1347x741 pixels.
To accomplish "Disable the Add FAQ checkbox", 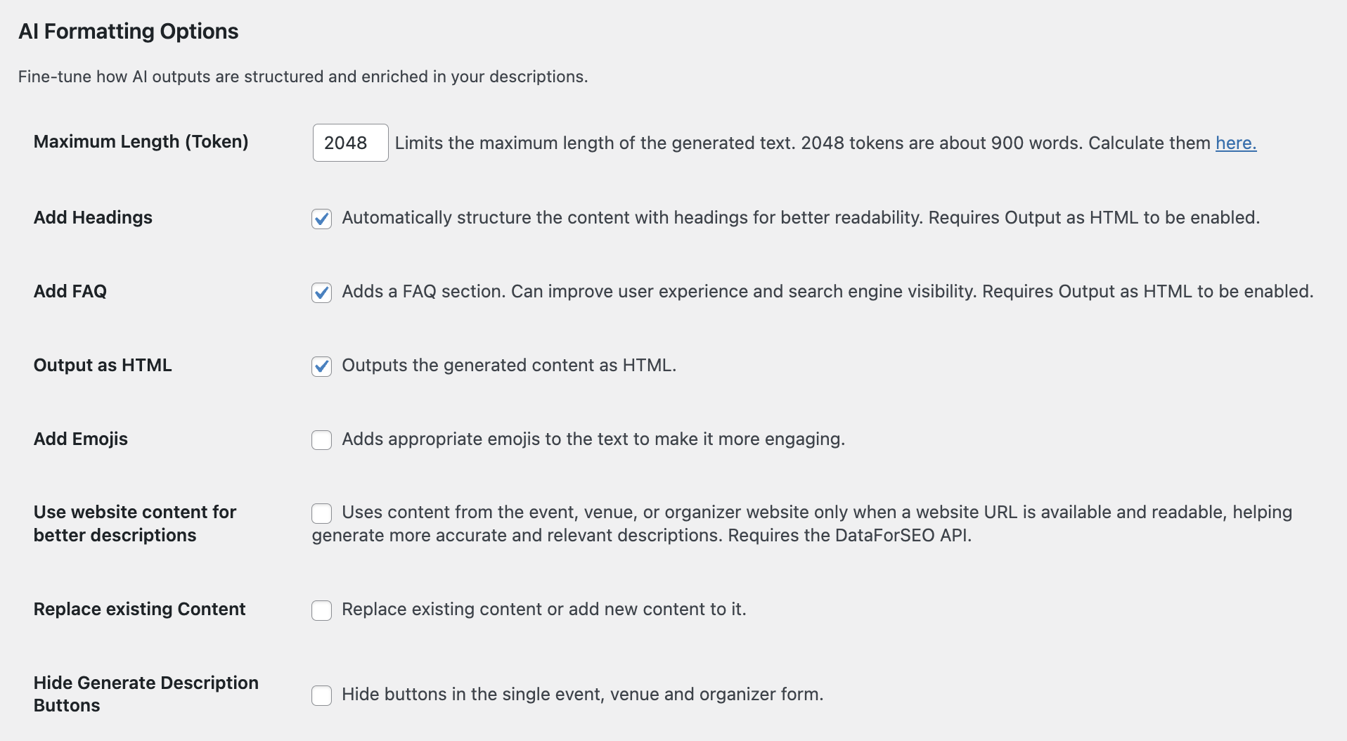I will click(321, 292).
